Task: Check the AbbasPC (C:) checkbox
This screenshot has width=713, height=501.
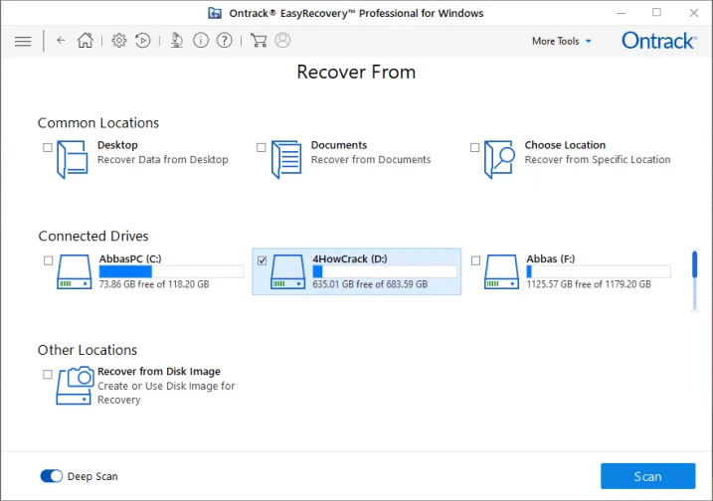Action: tap(48, 260)
